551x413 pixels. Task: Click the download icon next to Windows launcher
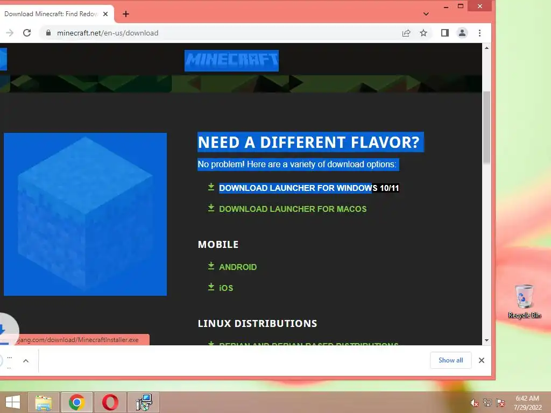(211, 187)
